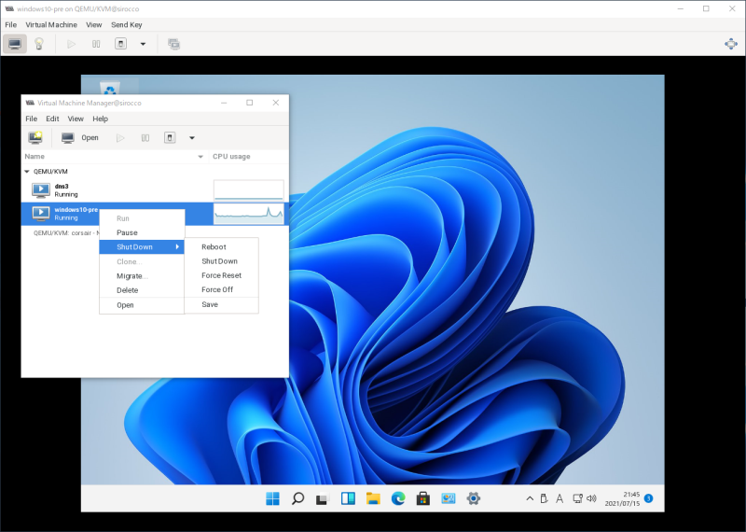Click Manager toolbar Run play icon

pyautogui.click(x=121, y=137)
